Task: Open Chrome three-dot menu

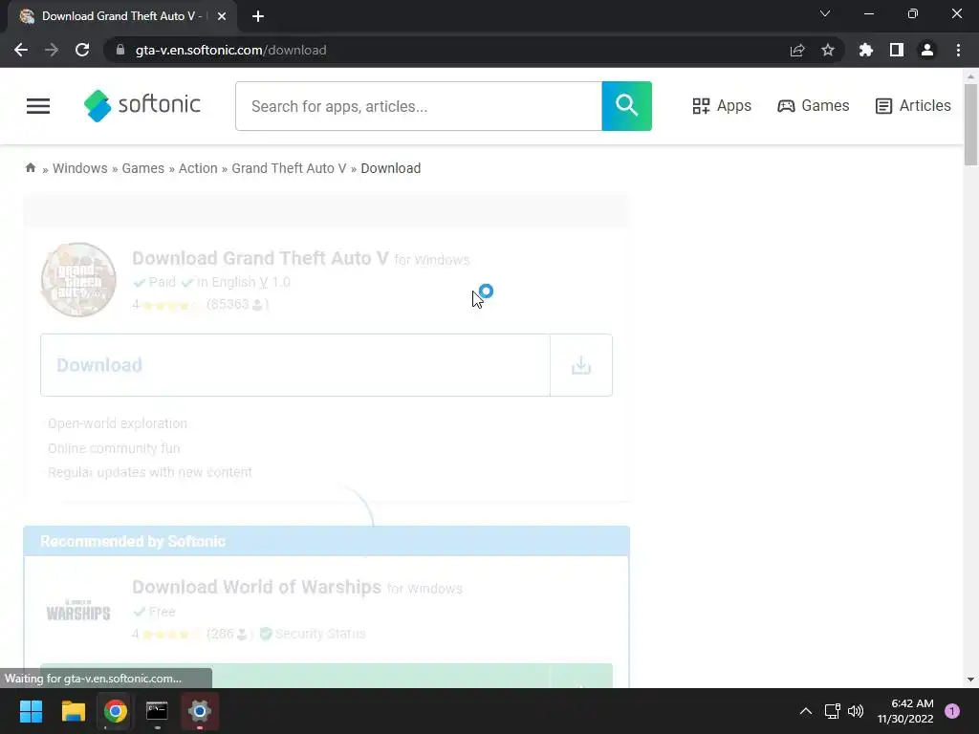Action: (x=958, y=50)
